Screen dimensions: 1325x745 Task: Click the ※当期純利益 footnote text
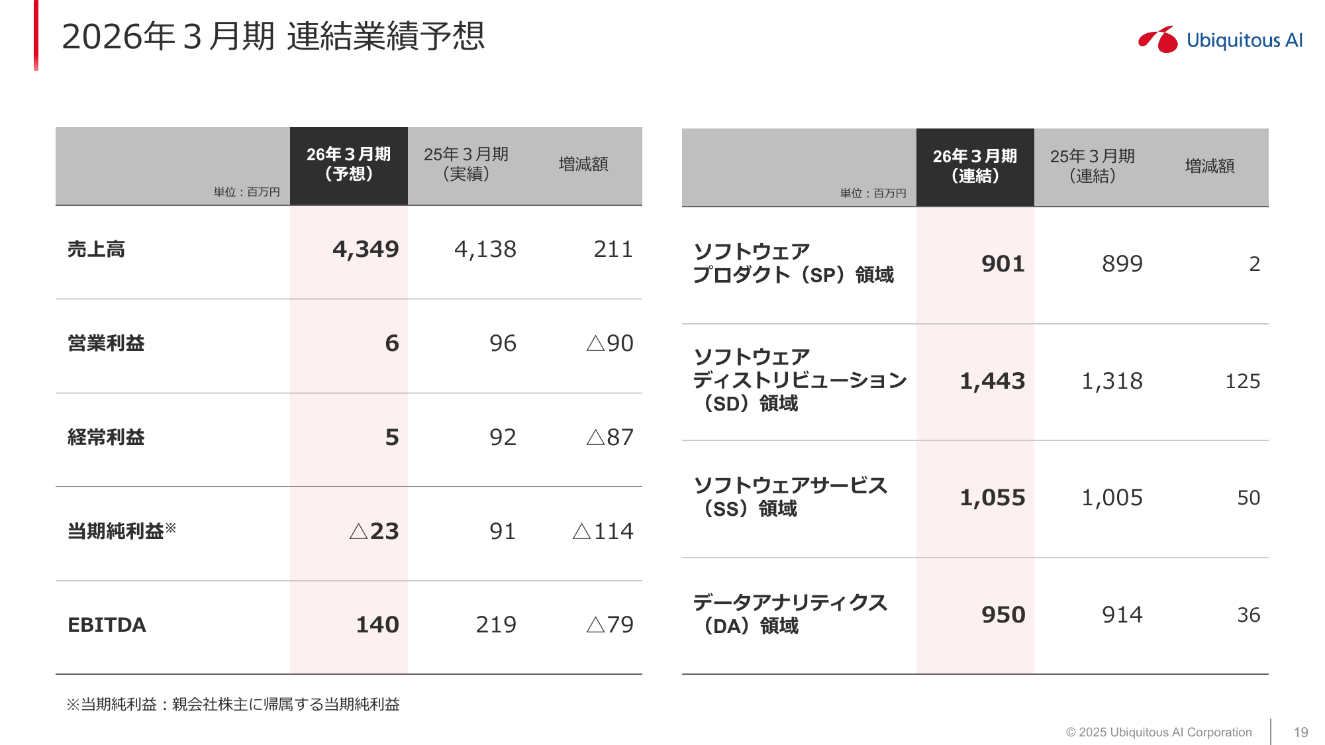click(233, 705)
